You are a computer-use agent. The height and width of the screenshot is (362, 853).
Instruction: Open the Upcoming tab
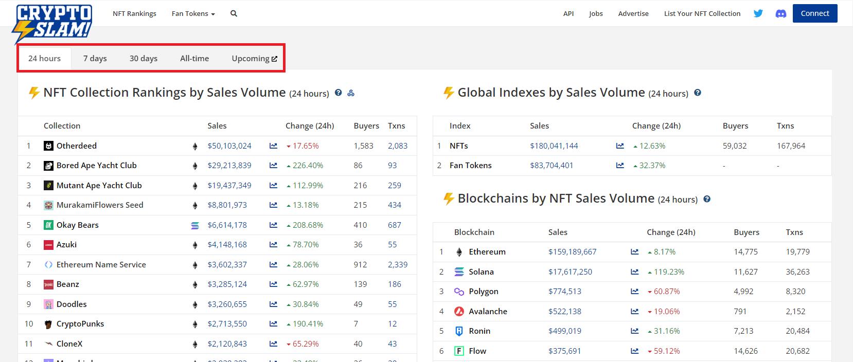point(254,58)
